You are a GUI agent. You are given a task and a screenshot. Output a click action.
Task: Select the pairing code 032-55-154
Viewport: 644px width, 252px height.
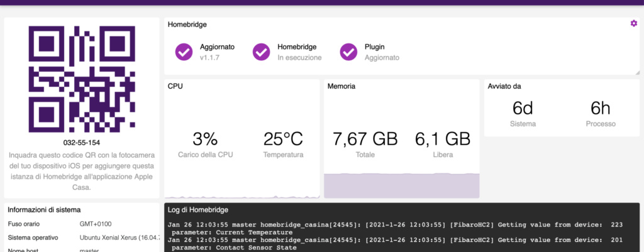pyautogui.click(x=82, y=143)
